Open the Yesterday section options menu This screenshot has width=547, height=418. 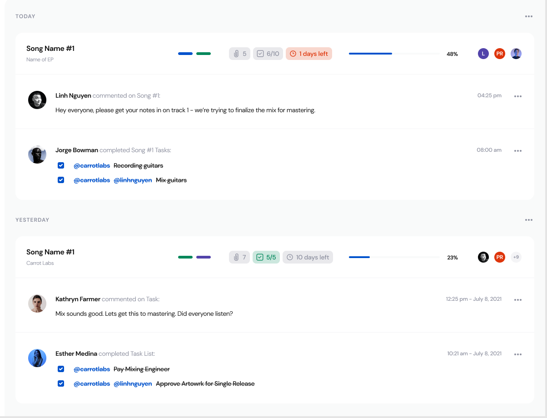pos(528,220)
